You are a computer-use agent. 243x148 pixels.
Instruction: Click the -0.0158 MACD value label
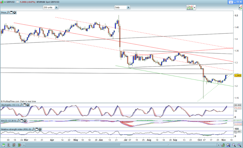238,124
